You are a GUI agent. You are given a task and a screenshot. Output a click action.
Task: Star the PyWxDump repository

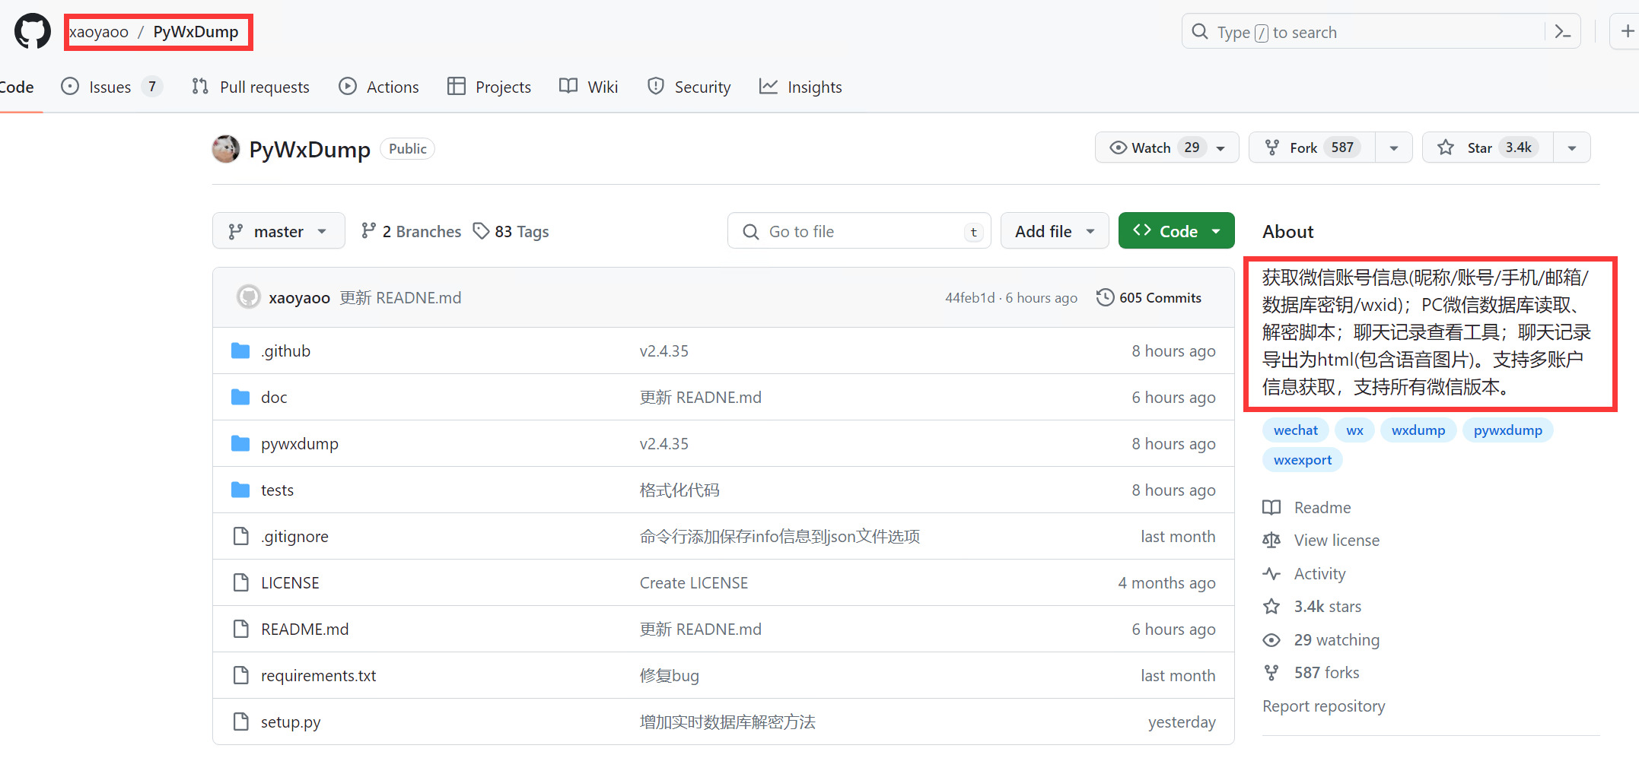tap(1488, 147)
